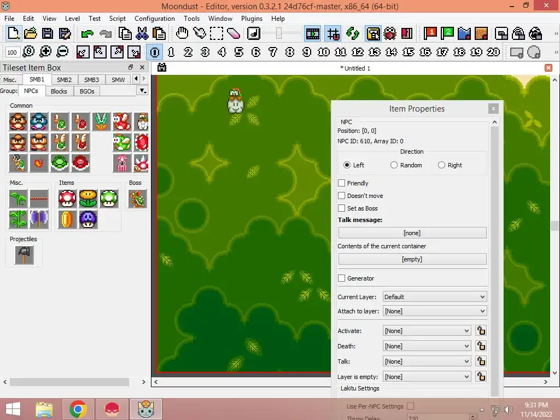Image resolution: width=560 pixels, height=420 pixels.
Task: Set container contents via [empty] button
Action: point(412,259)
